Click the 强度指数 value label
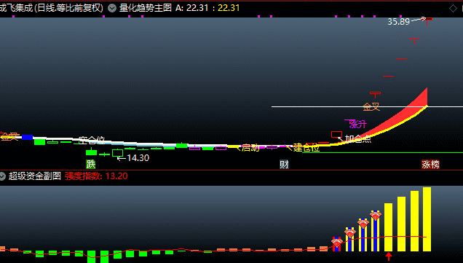 tap(96, 176)
